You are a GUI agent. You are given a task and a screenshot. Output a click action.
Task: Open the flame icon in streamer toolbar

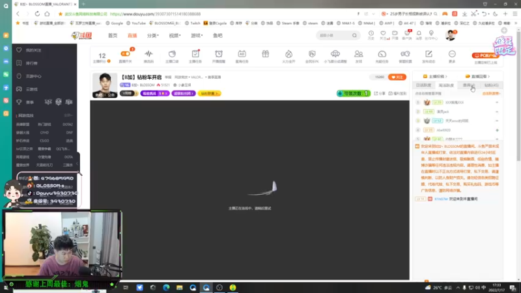click(x=289, y=54)
